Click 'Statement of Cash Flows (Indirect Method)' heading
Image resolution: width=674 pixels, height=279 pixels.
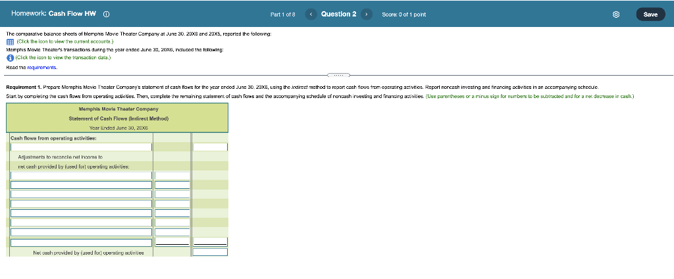coord(118,118)
